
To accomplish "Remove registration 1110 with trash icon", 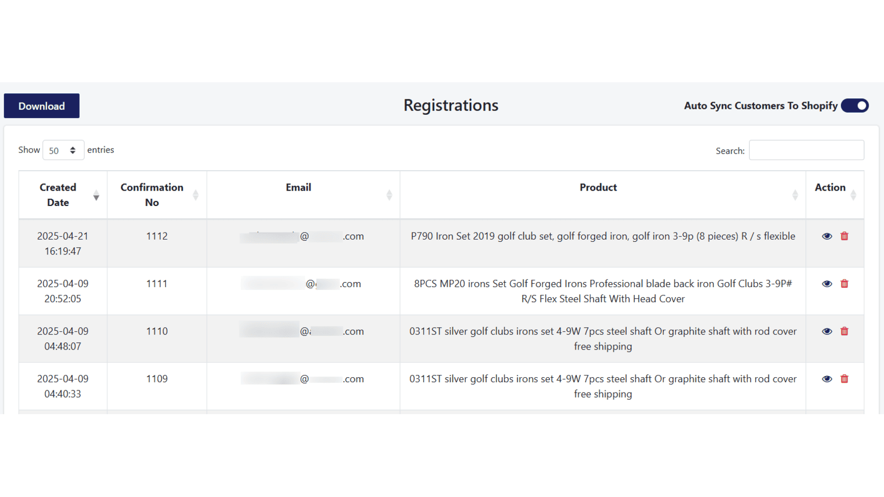I will pyautogui.click(x=844, y=331).
